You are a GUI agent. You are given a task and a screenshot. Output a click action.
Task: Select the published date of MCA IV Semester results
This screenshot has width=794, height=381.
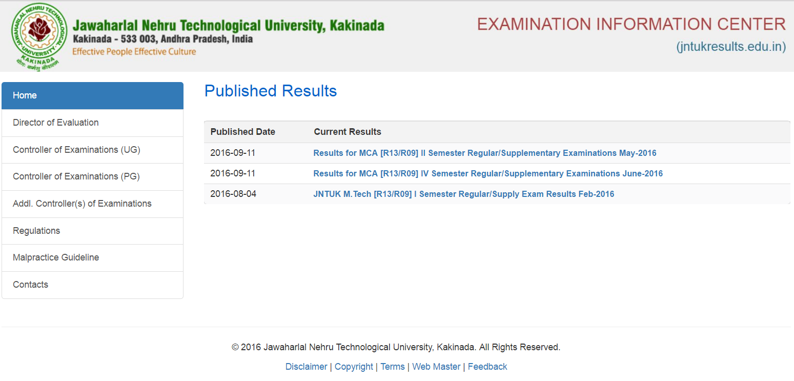pyautogui.click(x=233, y=173)
